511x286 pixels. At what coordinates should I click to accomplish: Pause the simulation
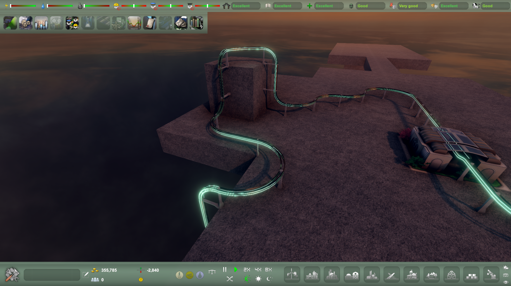pyautogui.click(x=225, y=270)
